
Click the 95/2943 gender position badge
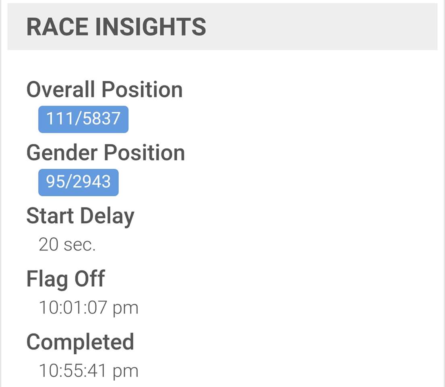(79, 182)
